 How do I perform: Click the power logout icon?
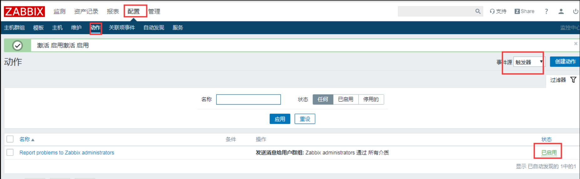tap(576, 11)
